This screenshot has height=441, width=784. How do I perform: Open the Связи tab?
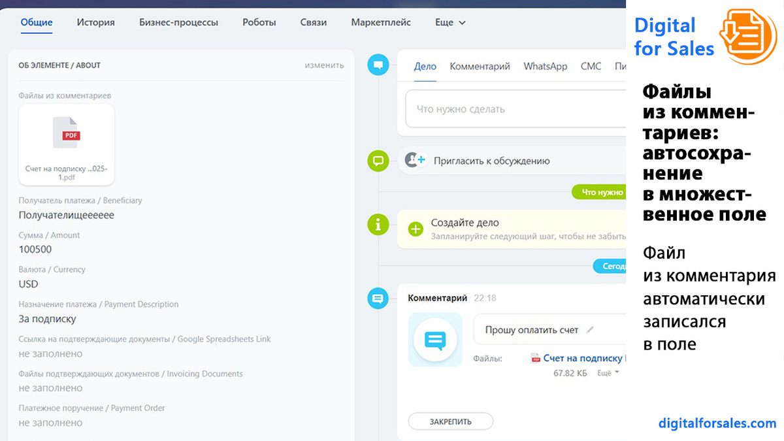[x=313, y=22]
